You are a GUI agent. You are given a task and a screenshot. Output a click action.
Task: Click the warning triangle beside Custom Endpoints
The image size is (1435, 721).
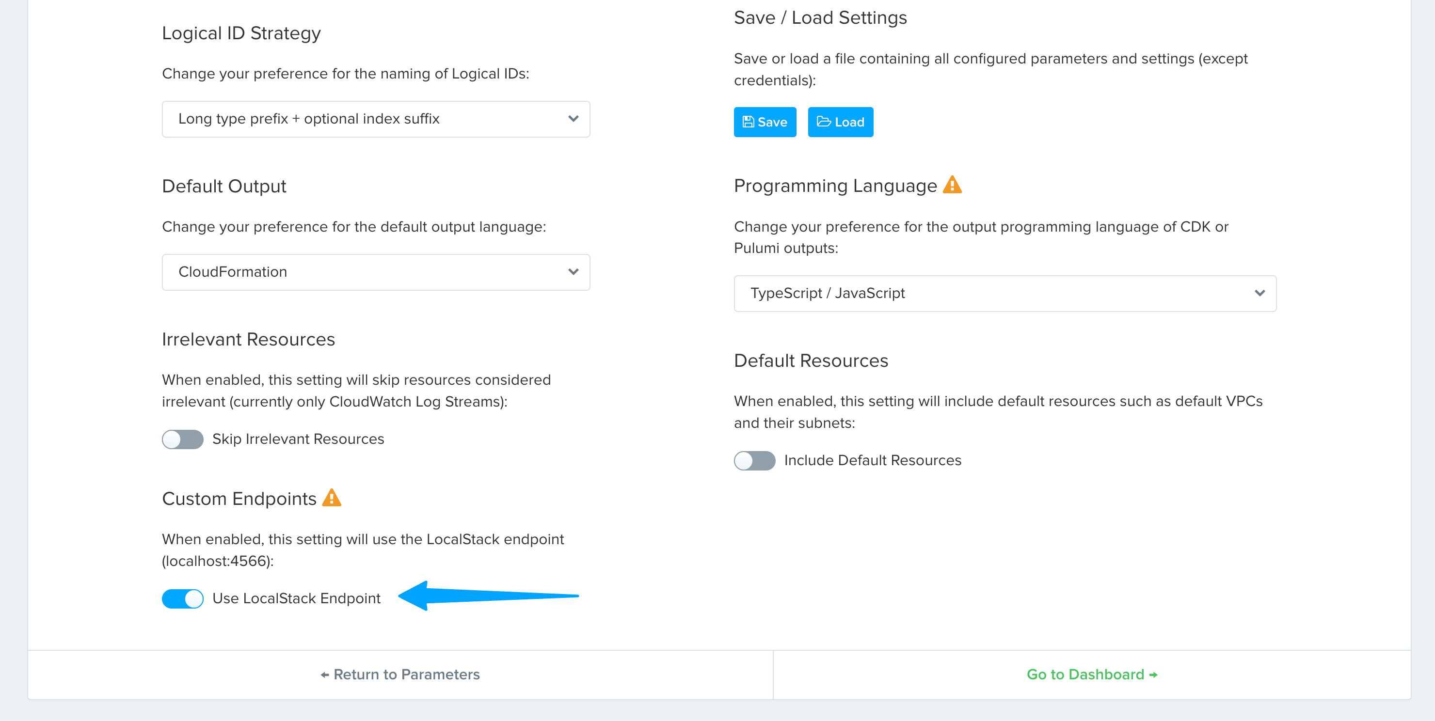332,498
